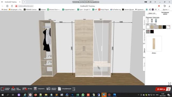Open Windows Start menu
This screenshot has width=172, height=97.
point(2,95)
